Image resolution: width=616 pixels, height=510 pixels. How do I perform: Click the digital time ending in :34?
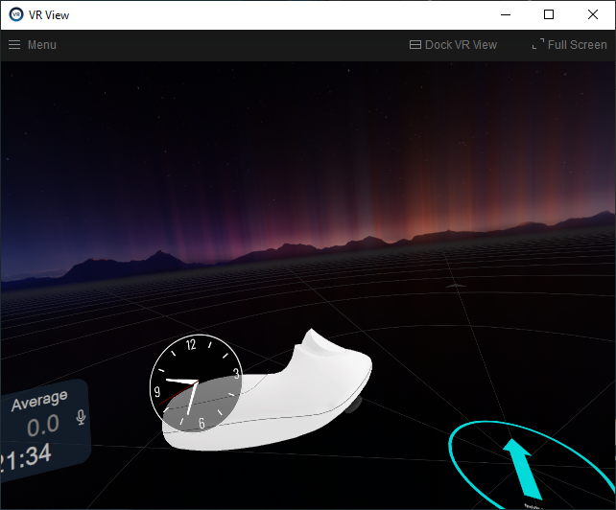pyautogui.click(x=25, y=458)
